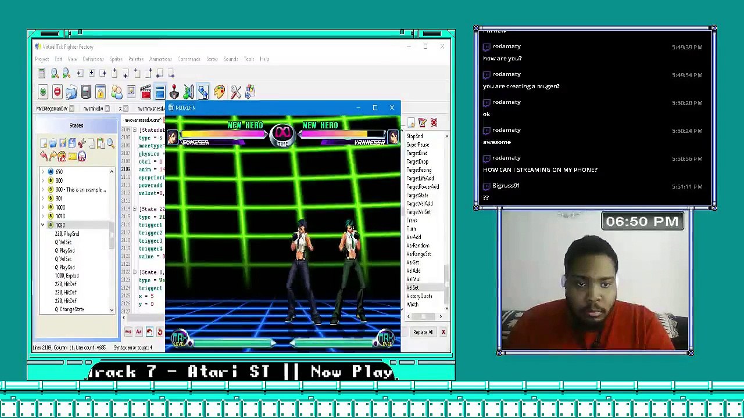Click the Bigruss91 username in chat
The height and width of the screenshot is (418, 744).
(506, 185)
